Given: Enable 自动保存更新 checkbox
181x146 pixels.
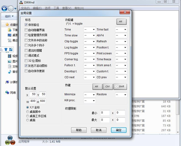Looking at the screenshot, I should click(x=26, y=71).
